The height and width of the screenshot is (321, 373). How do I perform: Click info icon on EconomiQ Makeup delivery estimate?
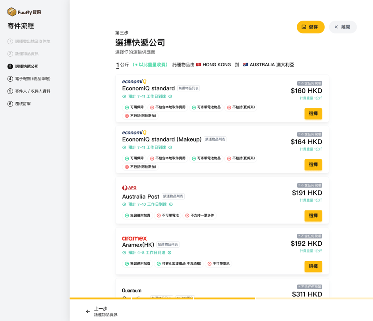coord(170,147)
